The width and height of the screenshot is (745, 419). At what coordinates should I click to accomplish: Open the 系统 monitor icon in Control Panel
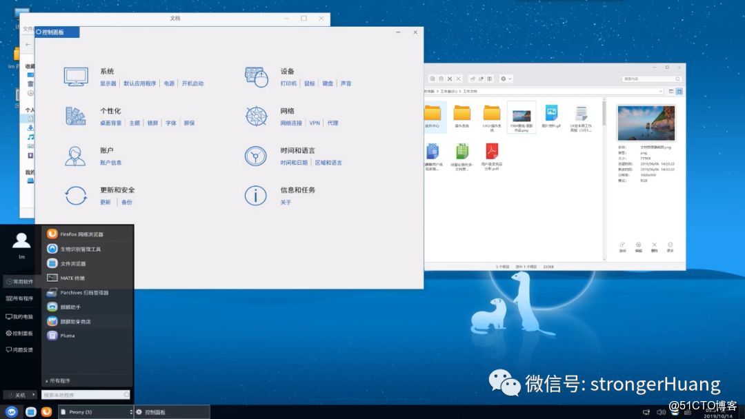click(76, 77)
